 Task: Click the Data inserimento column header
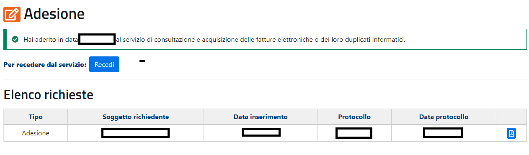tap(261, 117)
